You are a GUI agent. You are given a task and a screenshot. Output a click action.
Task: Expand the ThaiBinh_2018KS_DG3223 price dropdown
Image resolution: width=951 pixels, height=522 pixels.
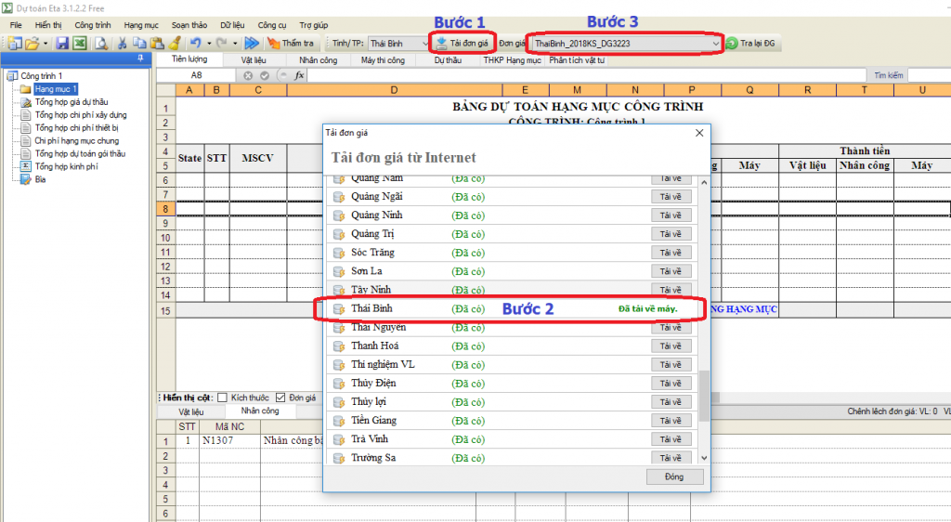pyautogui.click(x=714, y=43)
